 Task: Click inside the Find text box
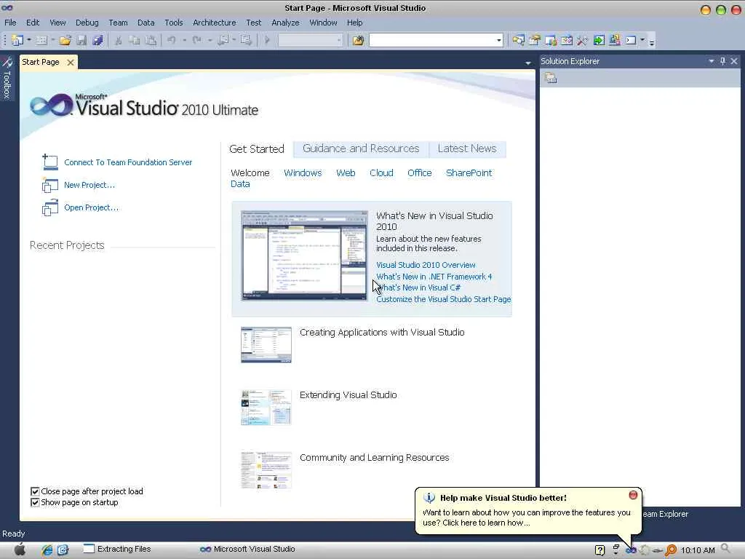point(432,41)
